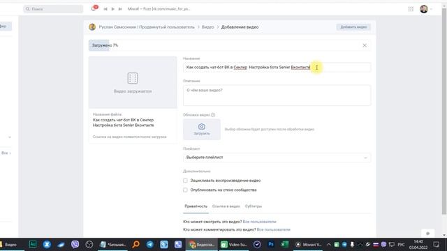Open the Movavi V... taskbar window
Image resolution: width=447 pixels, height=251 pixels.
coord(309,245)
